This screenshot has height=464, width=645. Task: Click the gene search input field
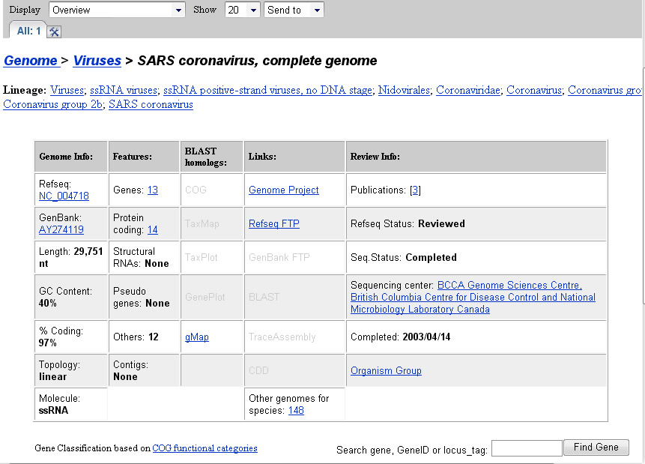(526, 448)
